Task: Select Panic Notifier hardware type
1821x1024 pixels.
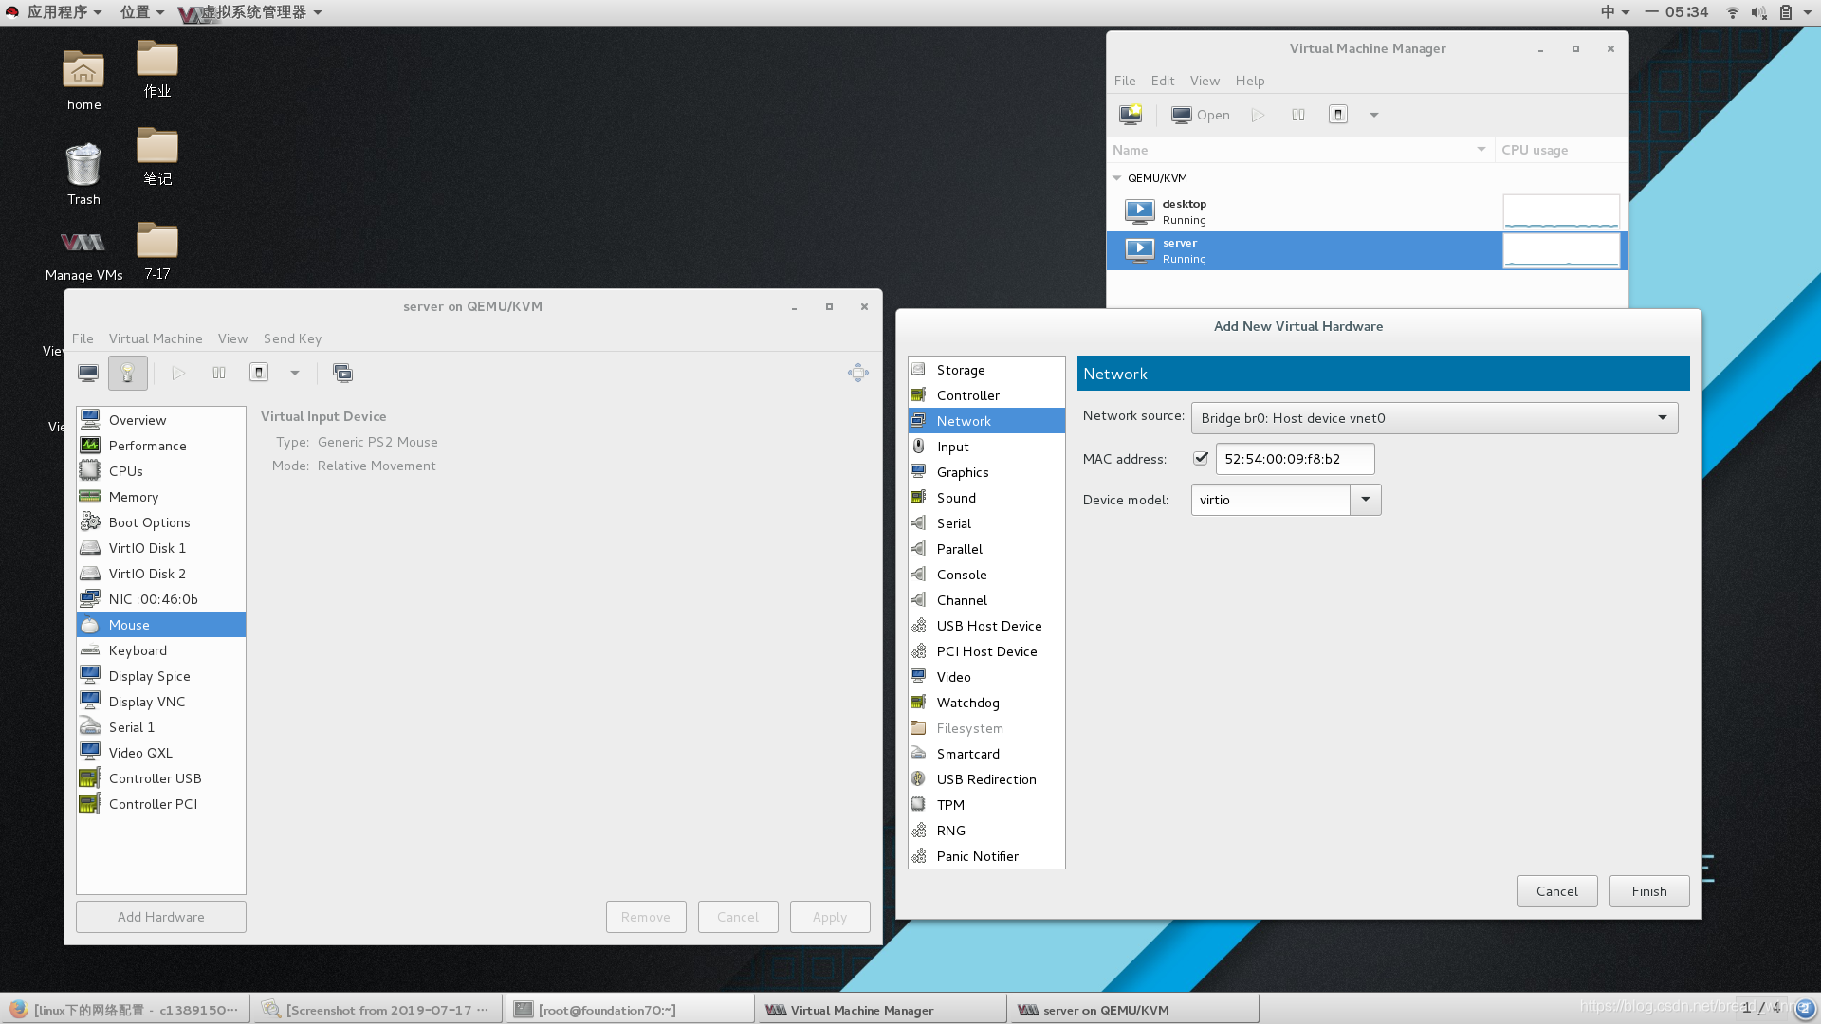Action: coord(986,856)
